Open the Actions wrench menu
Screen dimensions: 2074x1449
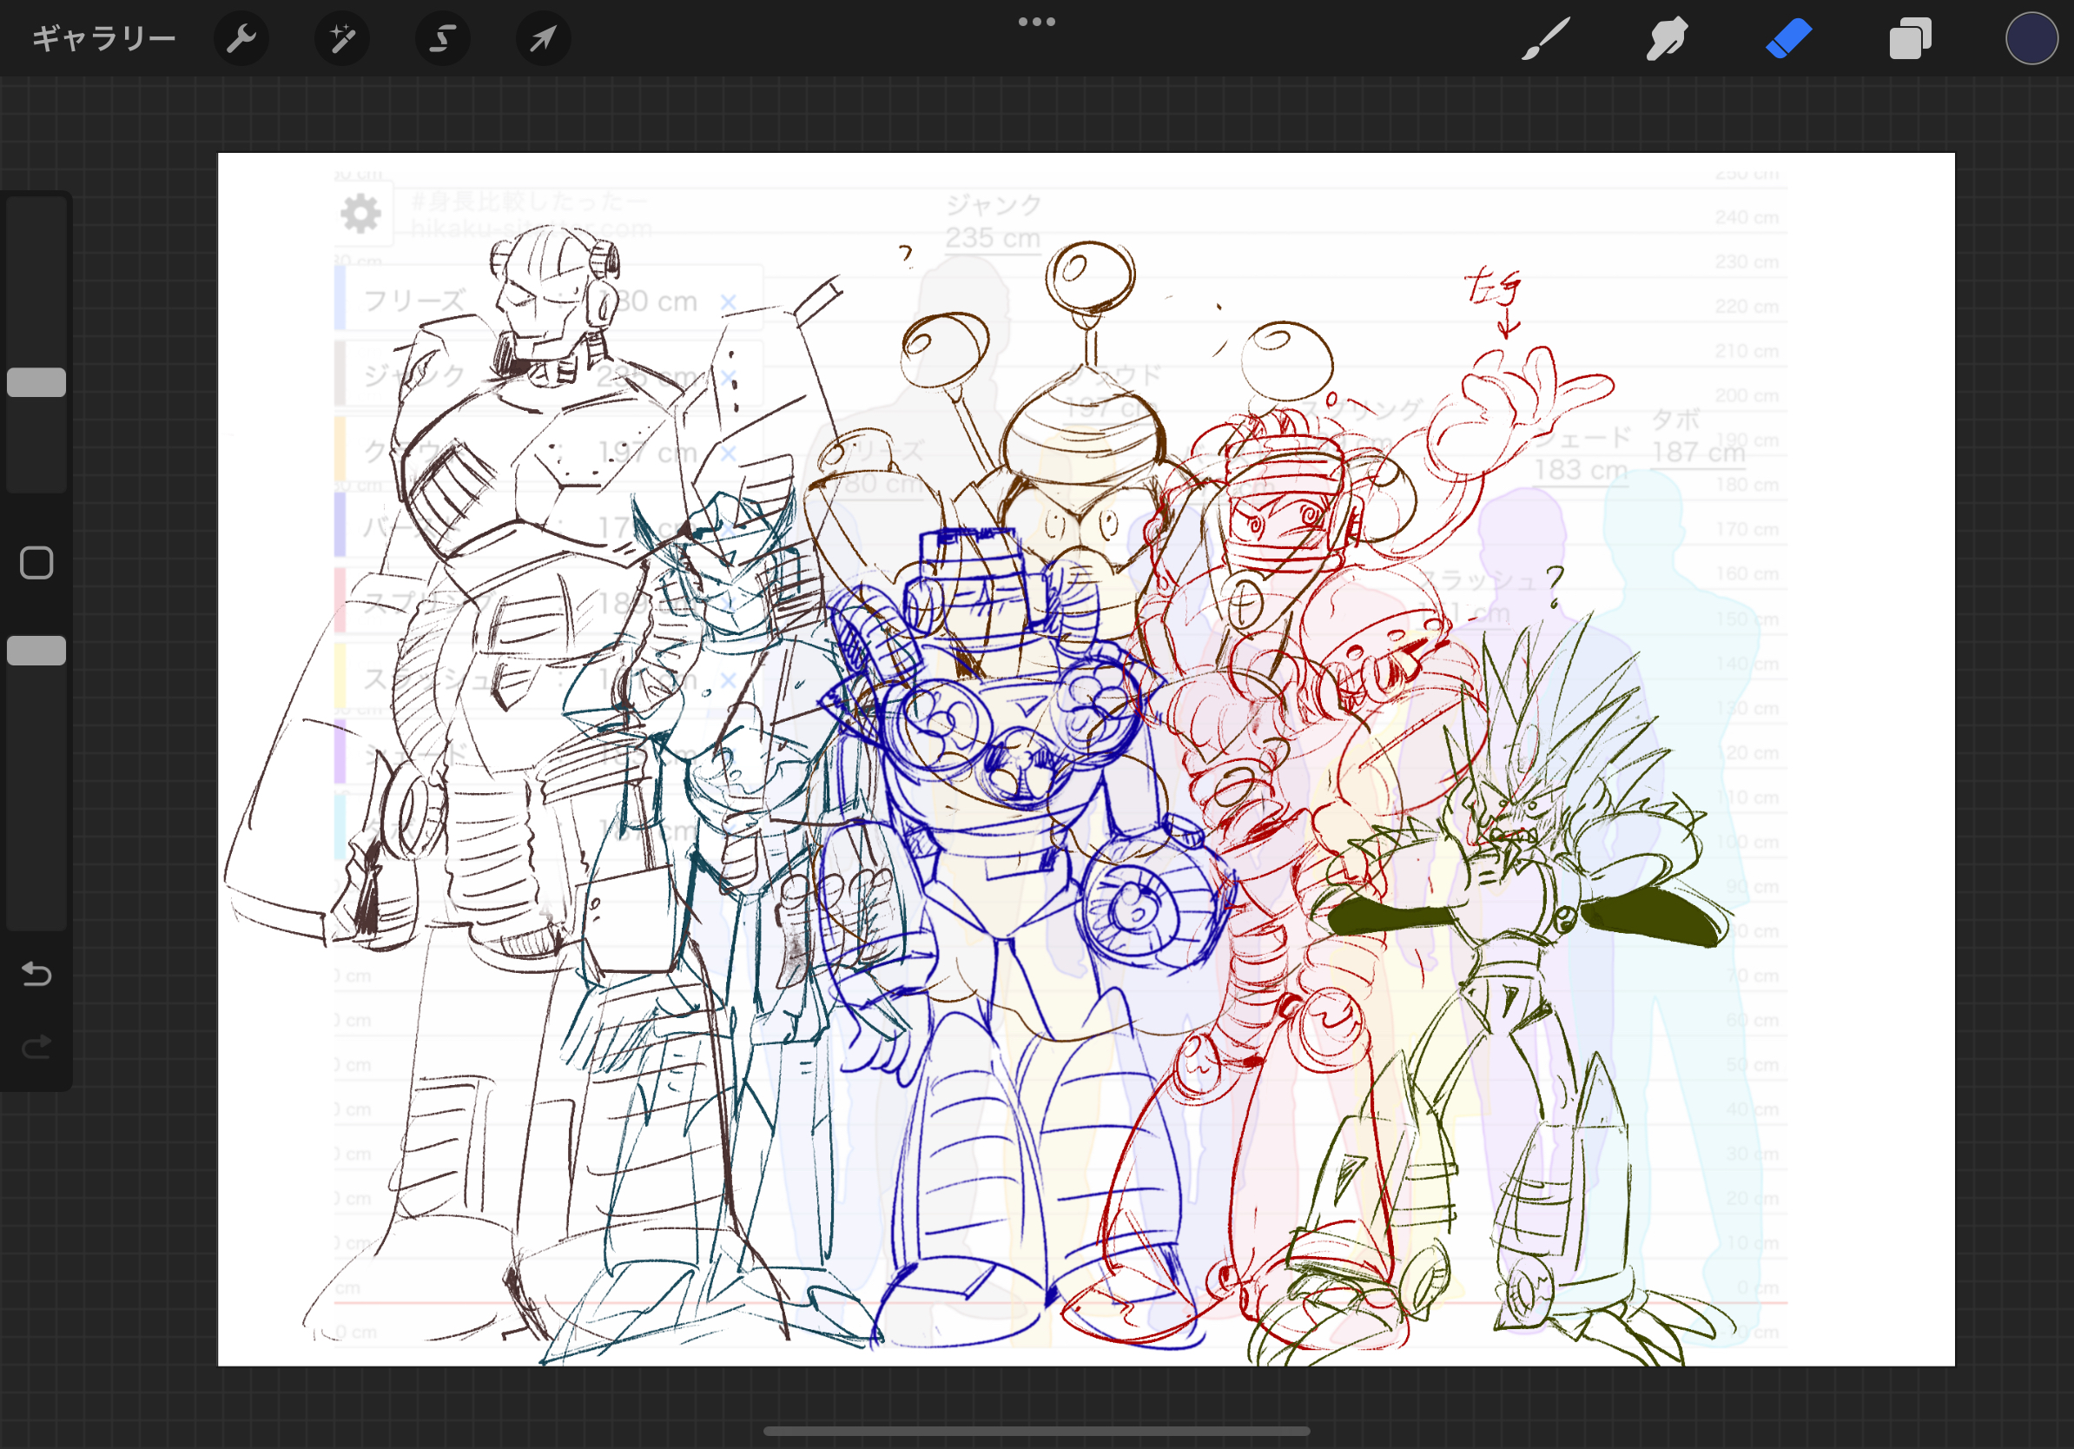241,39
